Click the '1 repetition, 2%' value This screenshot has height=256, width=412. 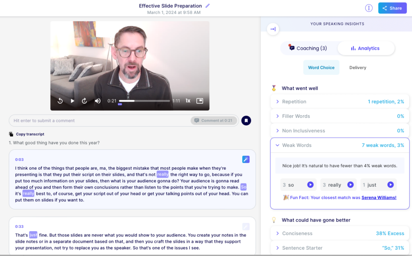(386, 102)
